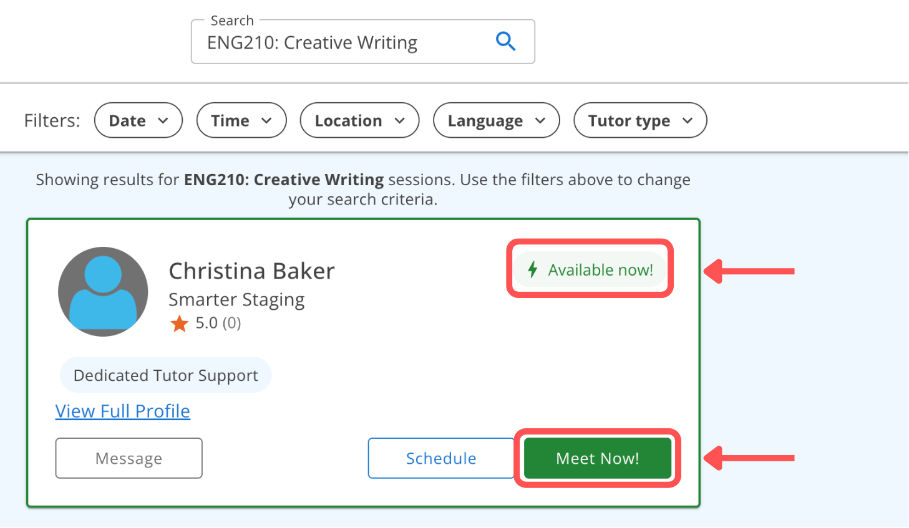The height and width of the screenshot is (528, 909).
Task: Click the Showing results for message
Action: (363, 190)
